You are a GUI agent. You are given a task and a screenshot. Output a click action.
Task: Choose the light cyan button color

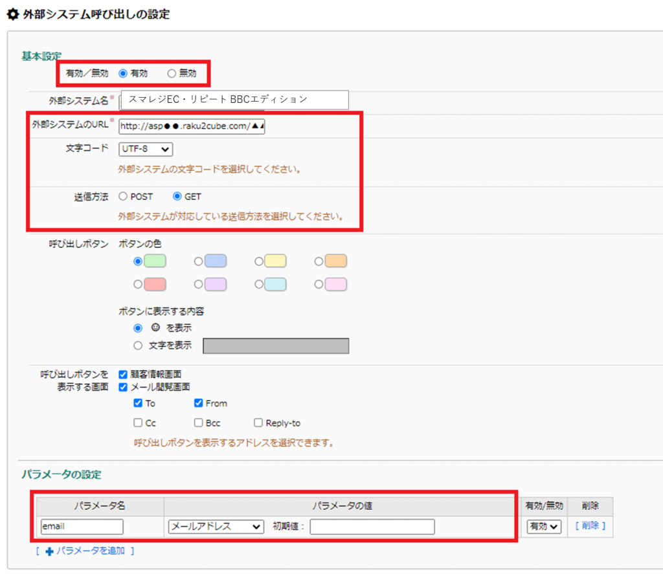[259, 285]
